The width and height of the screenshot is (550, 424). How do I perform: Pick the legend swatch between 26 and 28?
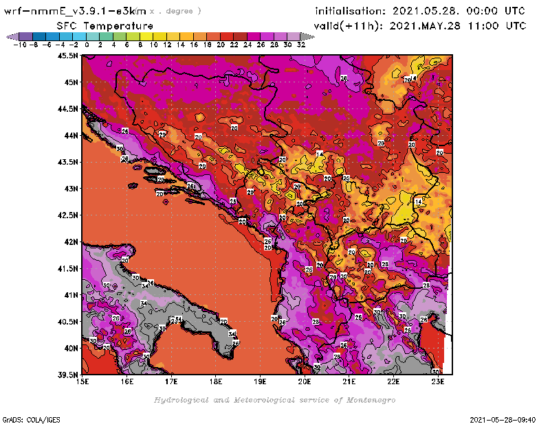267,36
